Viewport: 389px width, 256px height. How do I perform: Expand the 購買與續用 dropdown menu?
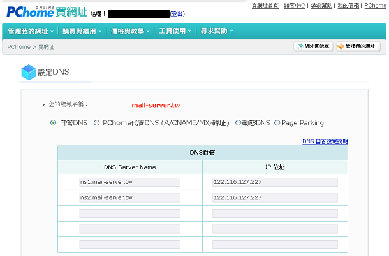pyautogui.click(x=82, y=31)
